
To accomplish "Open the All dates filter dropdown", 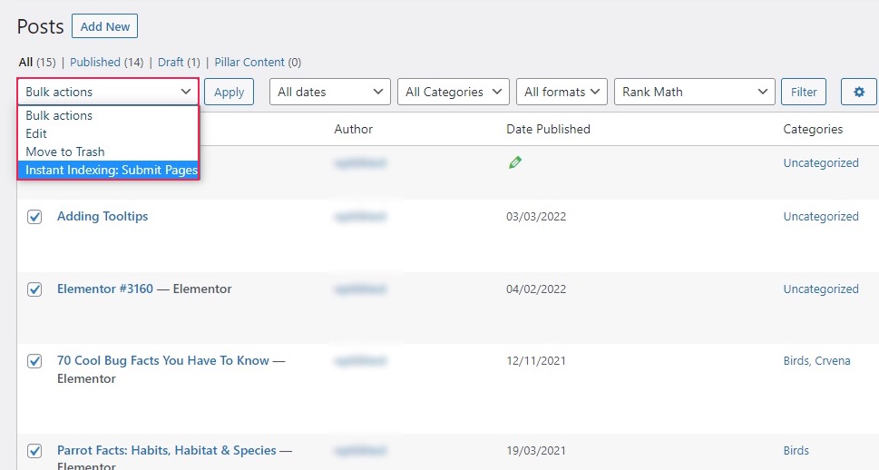I will coord(329,92).
